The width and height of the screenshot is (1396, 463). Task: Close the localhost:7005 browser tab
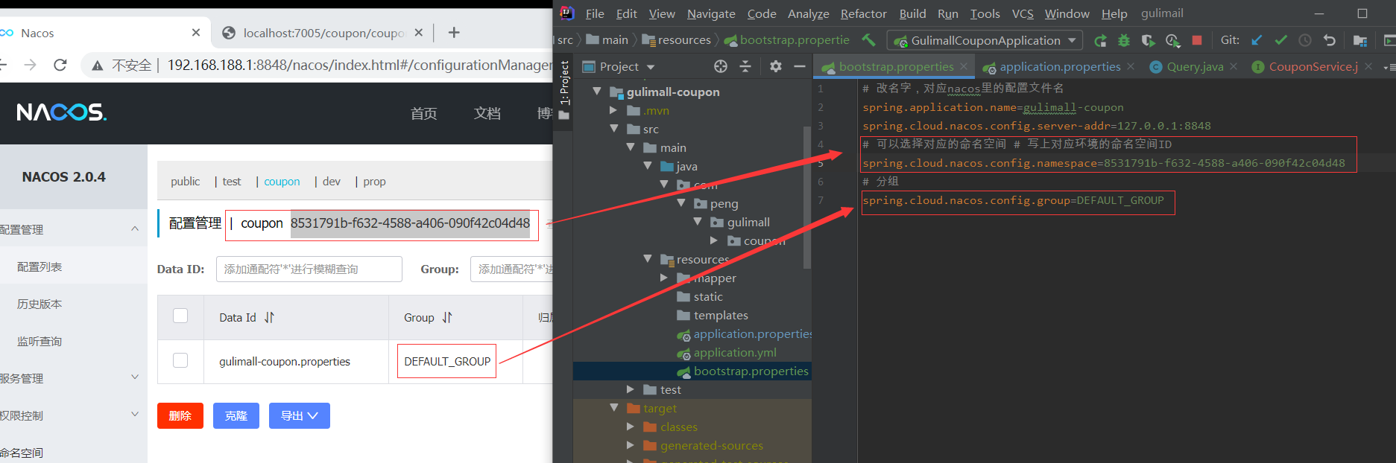tap(419, 32)
